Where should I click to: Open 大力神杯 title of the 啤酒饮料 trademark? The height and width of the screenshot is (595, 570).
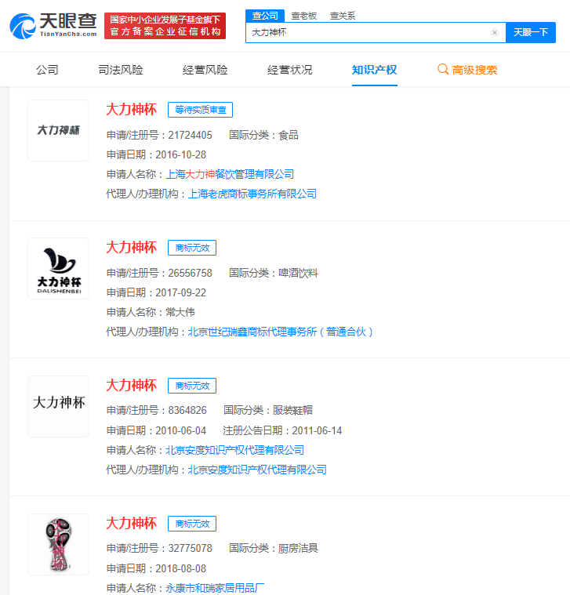pos(131,248)
